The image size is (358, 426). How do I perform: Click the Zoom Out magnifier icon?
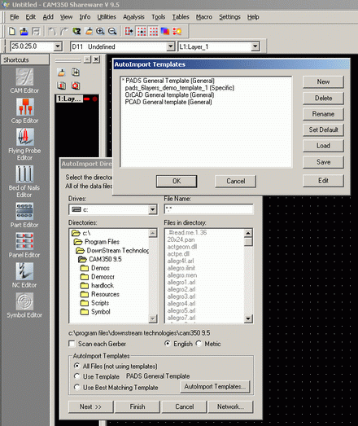pos(112,31)
